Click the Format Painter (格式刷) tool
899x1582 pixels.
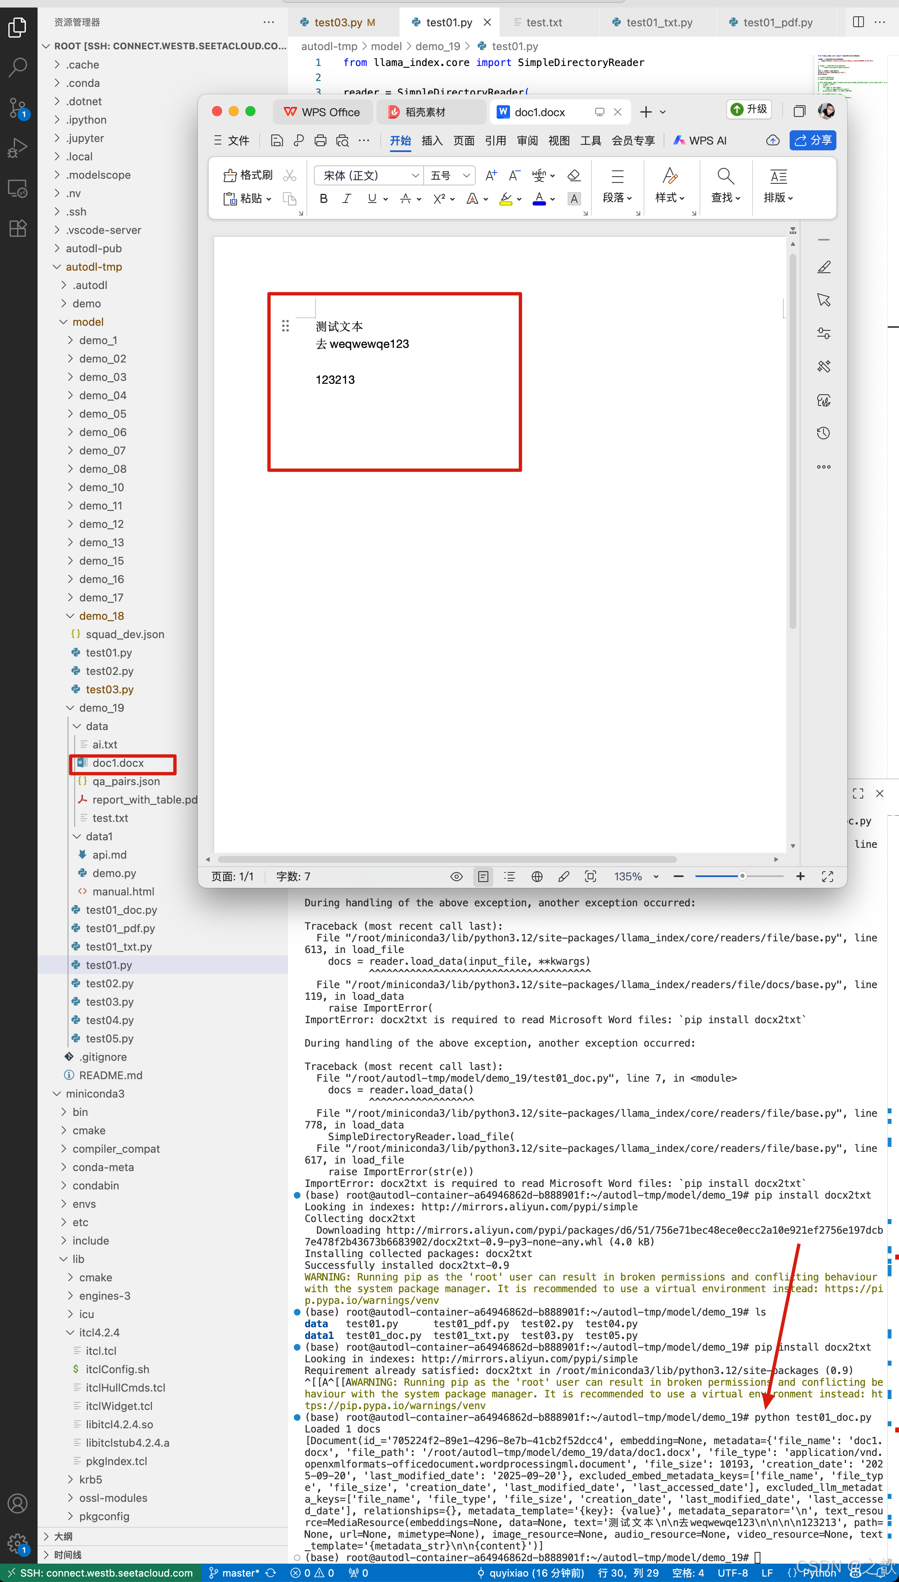tap(247, 175)
